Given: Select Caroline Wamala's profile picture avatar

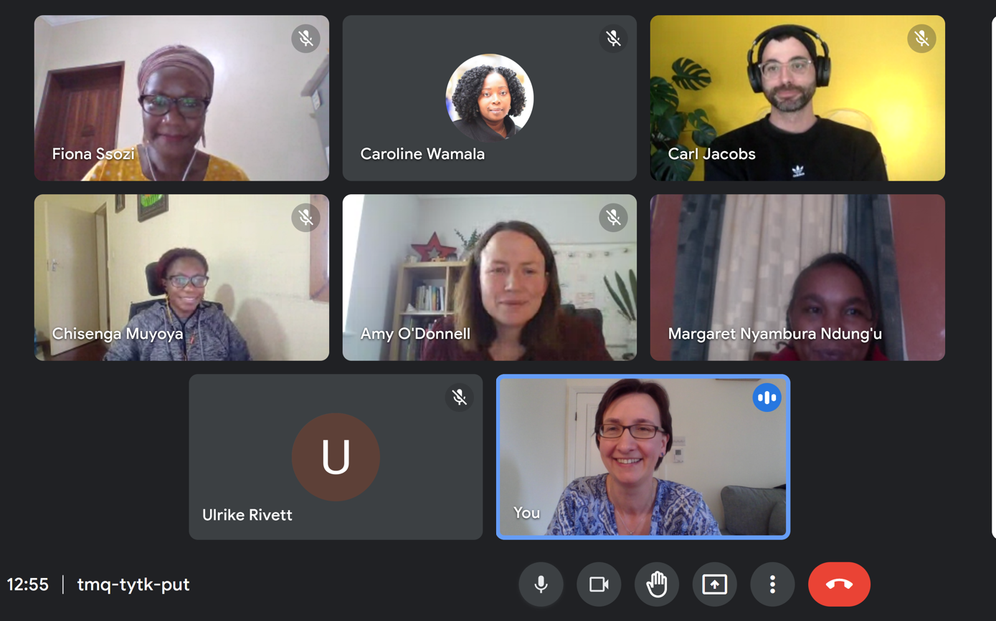Looking at the screenshot, I should [490, 97].
